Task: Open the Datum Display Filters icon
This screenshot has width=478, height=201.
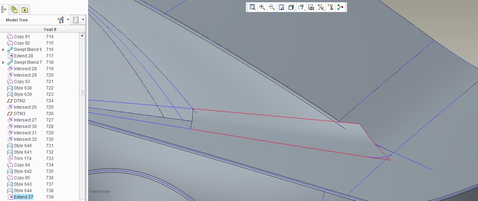Action: (321, 7)
